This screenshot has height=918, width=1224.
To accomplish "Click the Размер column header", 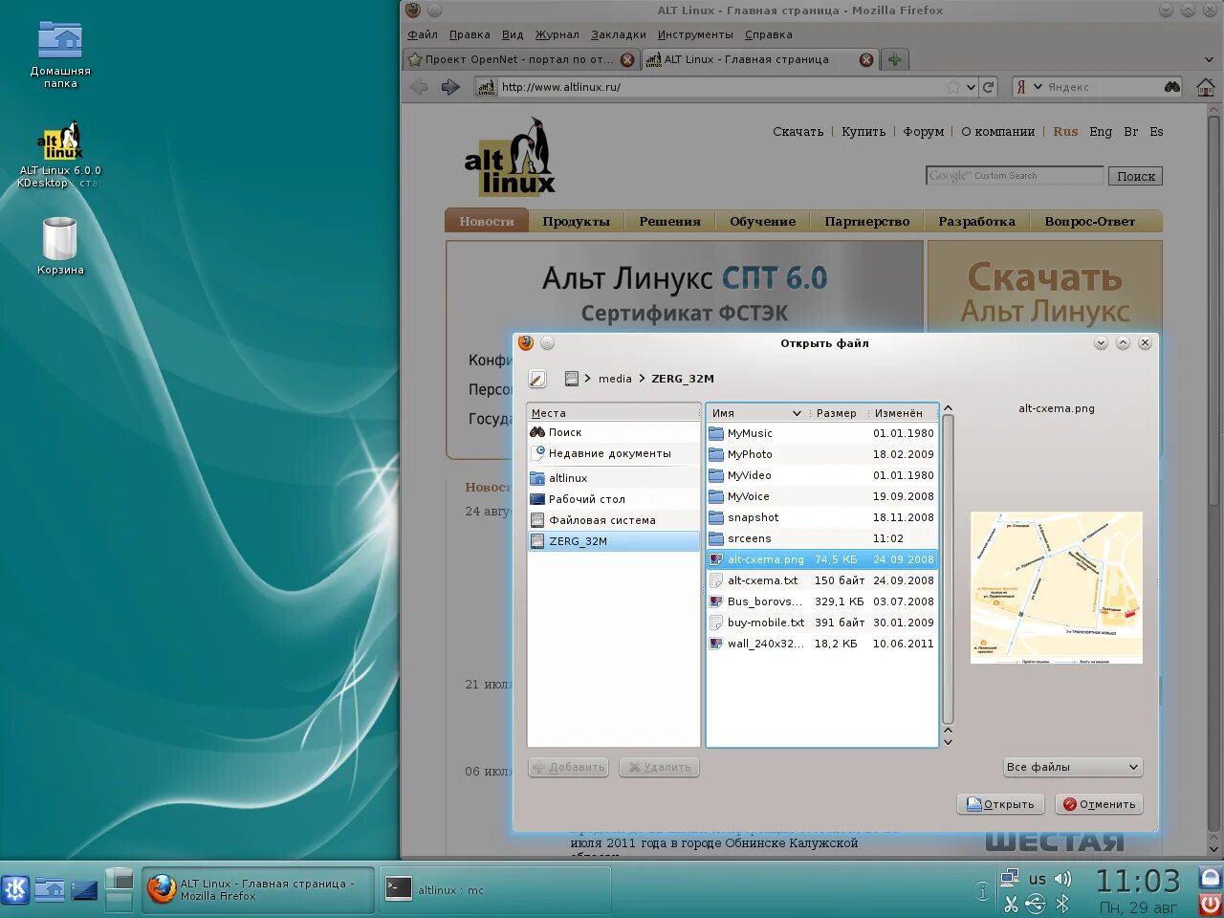I will [837, 413].
